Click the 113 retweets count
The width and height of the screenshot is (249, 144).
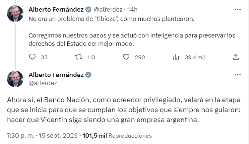[91, 57]
